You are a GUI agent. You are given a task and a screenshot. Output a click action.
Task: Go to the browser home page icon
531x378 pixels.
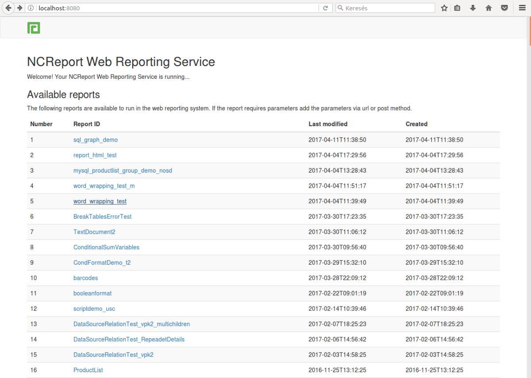click(x=489, y=8)
